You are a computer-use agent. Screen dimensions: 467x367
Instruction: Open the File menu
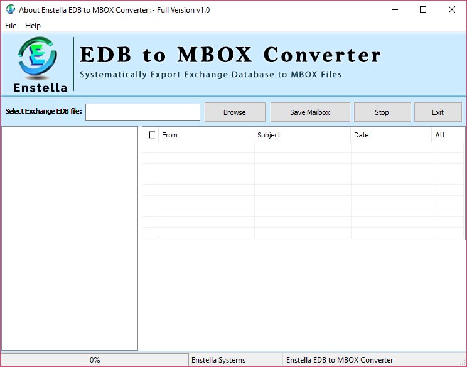point(11,26)
